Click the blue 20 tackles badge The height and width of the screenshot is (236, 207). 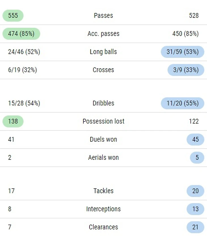195,191
